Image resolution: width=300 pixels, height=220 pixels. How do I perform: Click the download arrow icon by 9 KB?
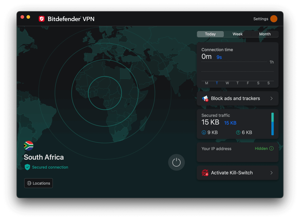pos(204,132)
